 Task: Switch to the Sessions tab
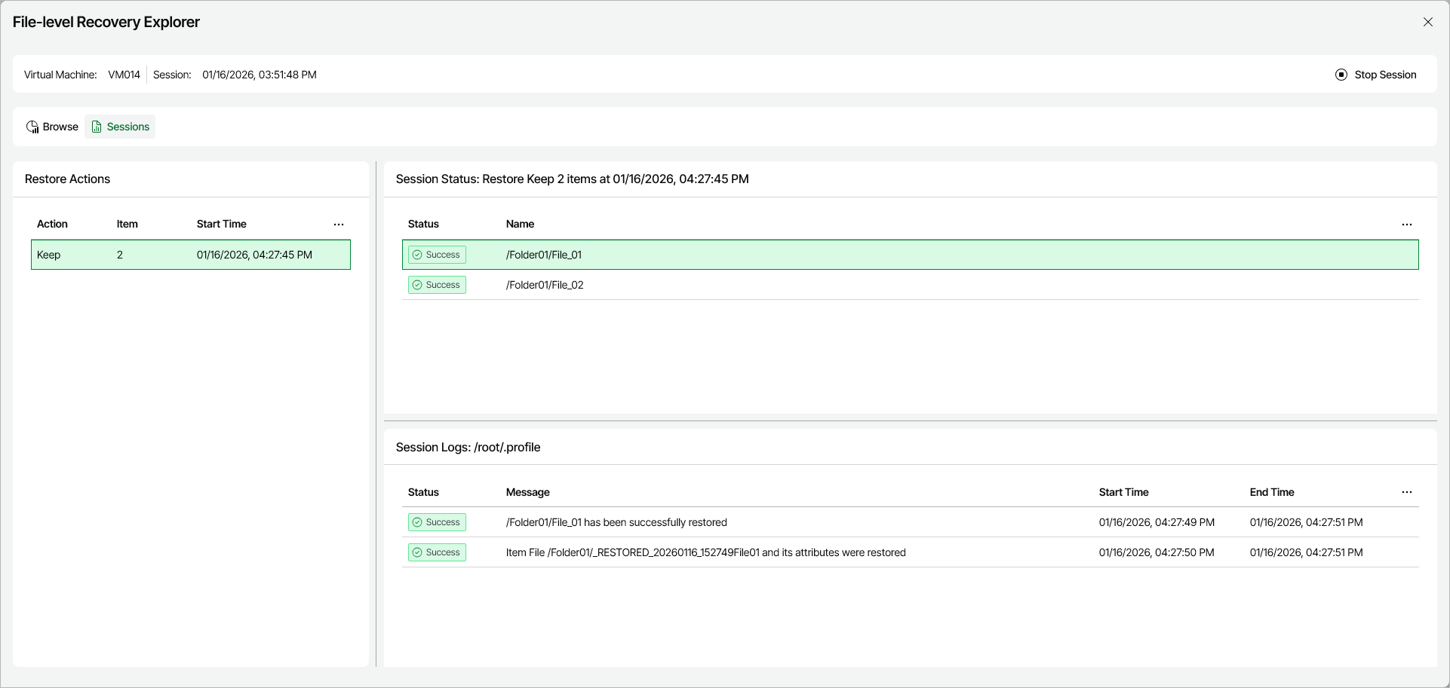121,127
